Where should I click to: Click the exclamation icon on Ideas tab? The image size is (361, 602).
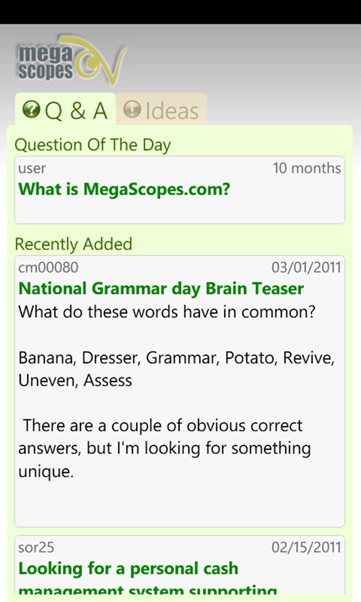click(132, 110)
